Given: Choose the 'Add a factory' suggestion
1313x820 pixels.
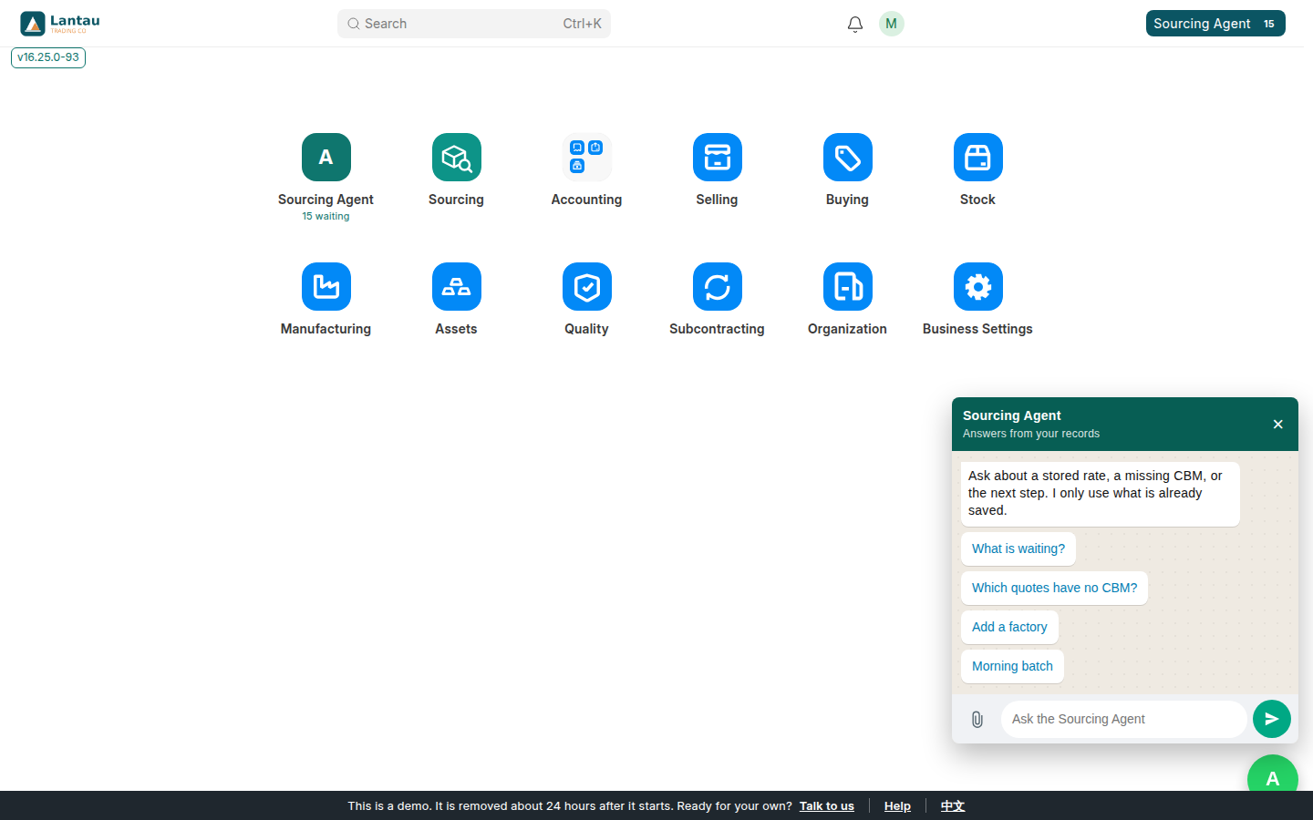Looking at the screenshot, I should click(1009, 627).
